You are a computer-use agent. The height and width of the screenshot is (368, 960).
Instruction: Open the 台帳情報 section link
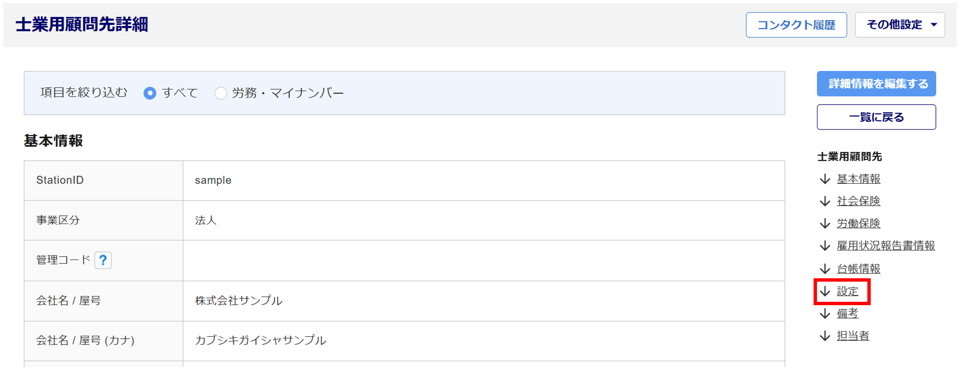[x=858, y=269]
